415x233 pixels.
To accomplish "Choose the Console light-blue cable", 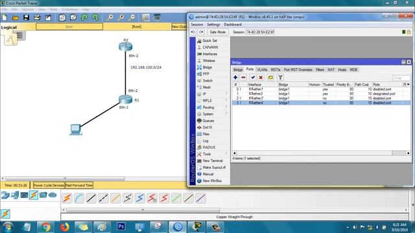I will (x=79, y=198).
